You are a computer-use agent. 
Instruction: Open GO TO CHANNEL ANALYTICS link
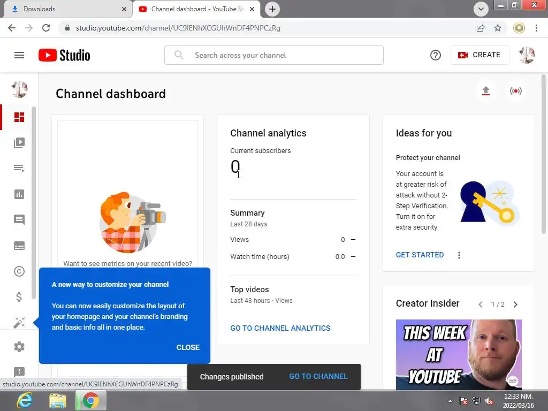(x=280, y=328)
